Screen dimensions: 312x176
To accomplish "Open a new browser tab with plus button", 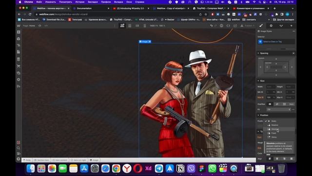I will pos(274,8).
